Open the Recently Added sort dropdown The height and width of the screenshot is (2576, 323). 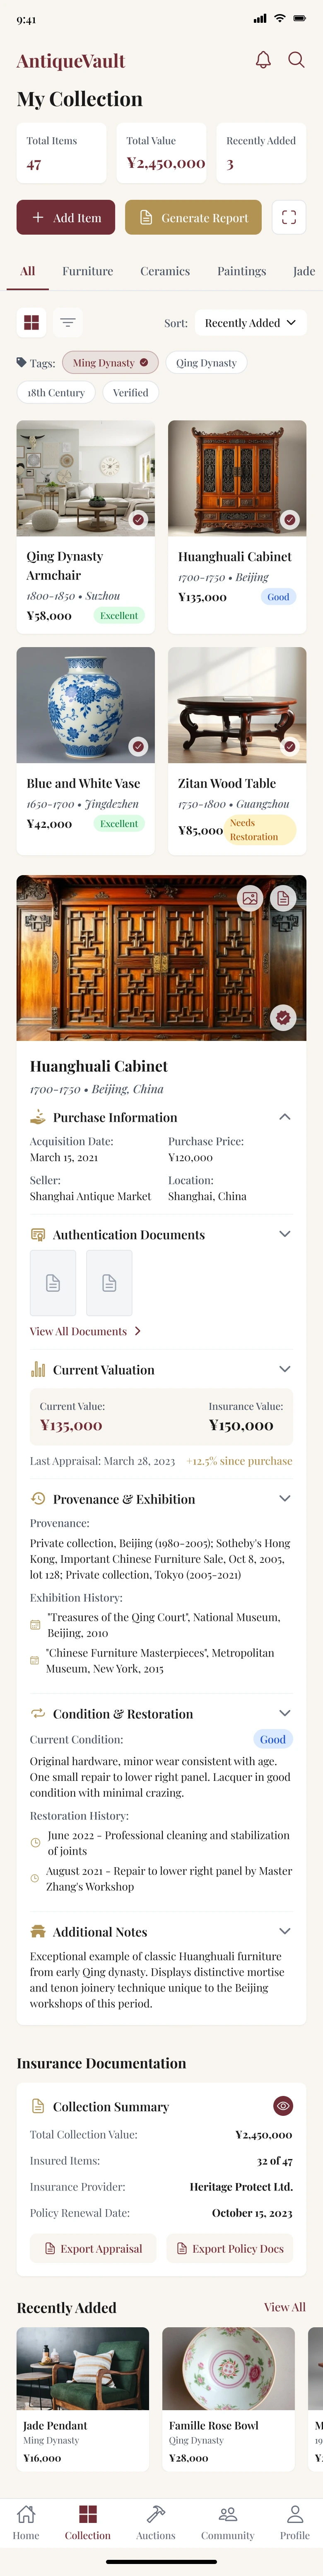click(x=250, y=323)
